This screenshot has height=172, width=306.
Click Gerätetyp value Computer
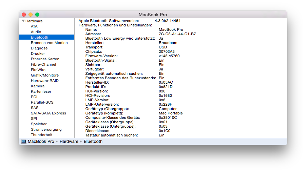coord(168,109)
